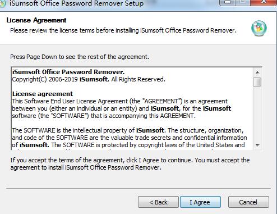Click the license scrollbar up arrow
277x214 pixels.
[257, 72]
